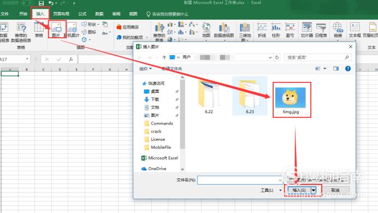Open the view options dropdown arrow in dialog
The width and height of the screenshot is (378, 213).
[x=324, y=69]
